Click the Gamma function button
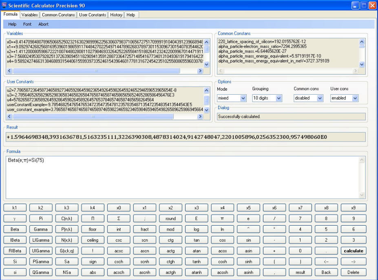 pyautogui.click(x=40, y=229)
